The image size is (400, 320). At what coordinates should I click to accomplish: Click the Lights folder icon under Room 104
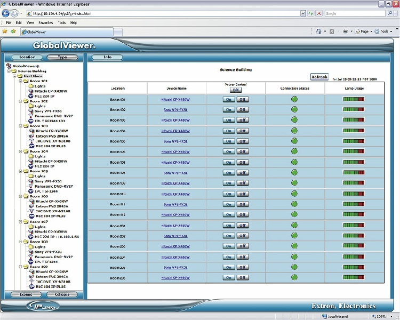pyautogui.click(x=30, y=156)
